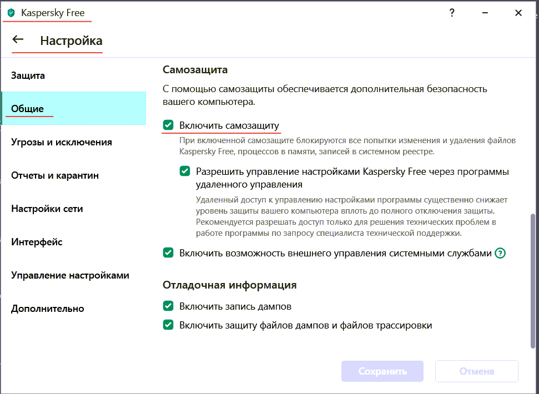Switch to "Отчеты и карантин" section

coord(74,175)
